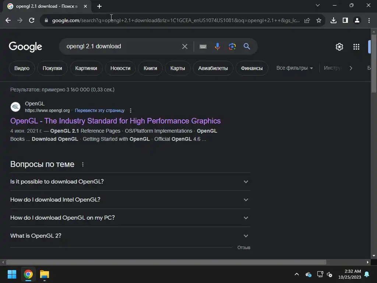Viewport: 377px width, 283px height.
Task: Open Chrome downloads
Action: [334, 21]
